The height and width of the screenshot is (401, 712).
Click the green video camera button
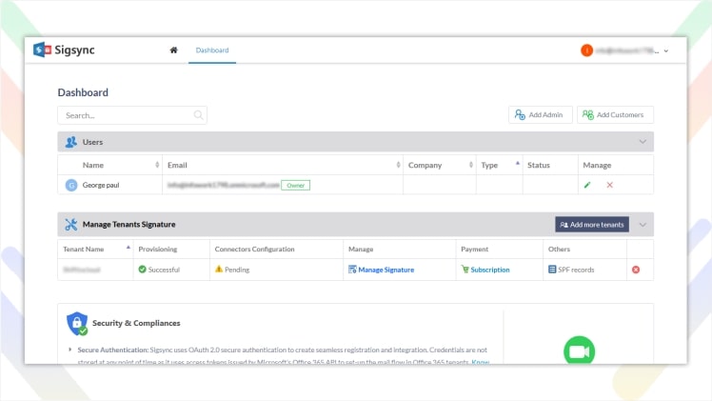(x=580, y=351)
